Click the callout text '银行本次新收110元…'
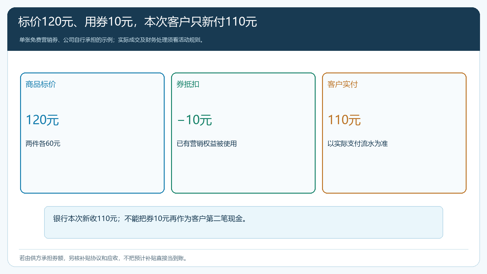This screenshot has height=274, width=487. point(150,219)
